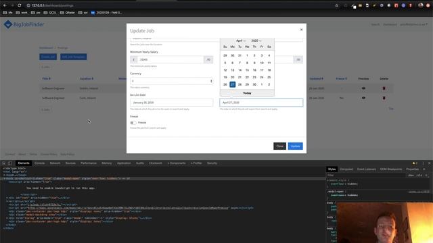Switch to DevTools Console tab
Viewport: 433px width, 243px height.
pyautogui.click(x=39, y=163)
